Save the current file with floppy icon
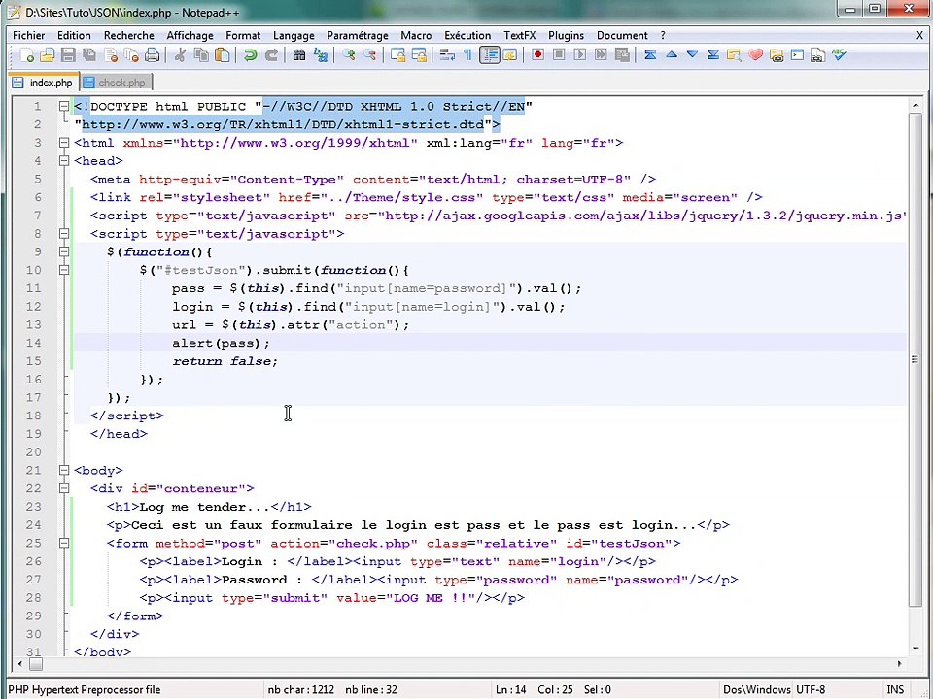 click(x=68, y=55)
